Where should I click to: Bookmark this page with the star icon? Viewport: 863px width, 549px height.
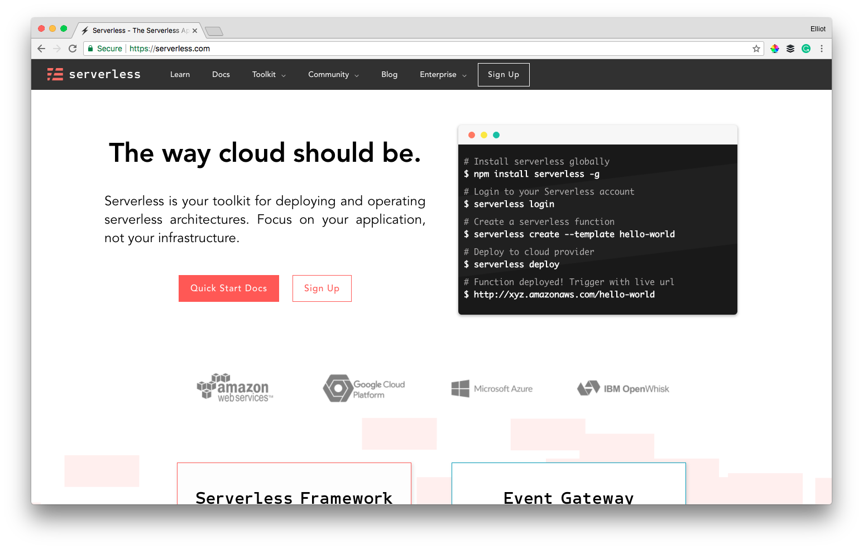point(756,49)
